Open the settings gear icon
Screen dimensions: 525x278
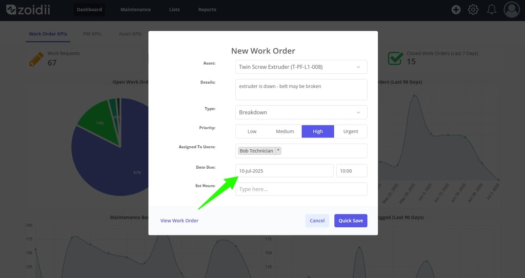(x=473, y=10)
